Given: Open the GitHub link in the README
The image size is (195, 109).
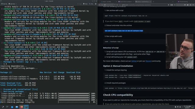Looking at the screenshot, I should point(134,61).
